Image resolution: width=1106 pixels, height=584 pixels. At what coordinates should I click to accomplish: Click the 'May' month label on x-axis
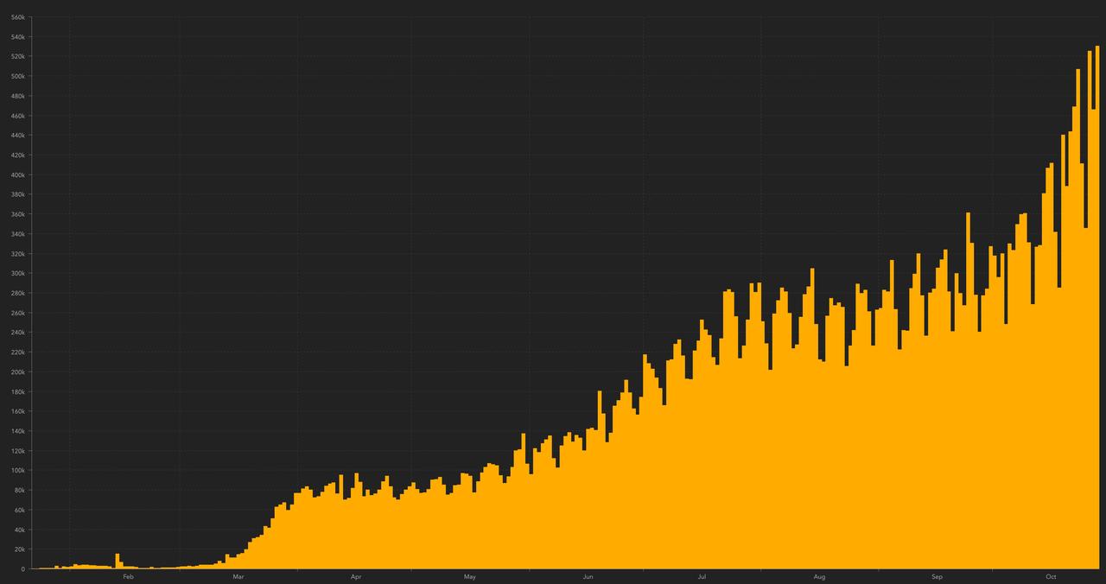tap(469, 576)
